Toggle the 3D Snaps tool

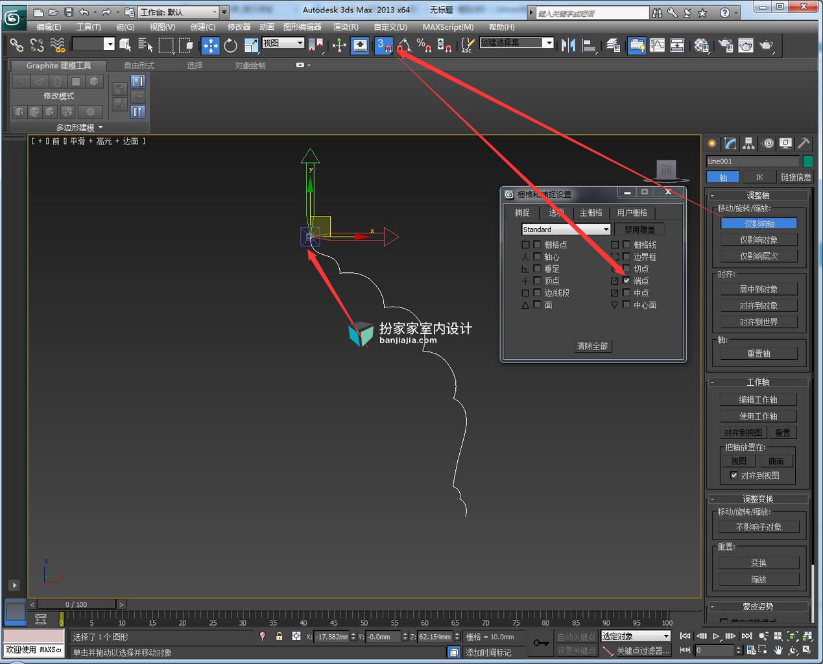pos(384,45)
